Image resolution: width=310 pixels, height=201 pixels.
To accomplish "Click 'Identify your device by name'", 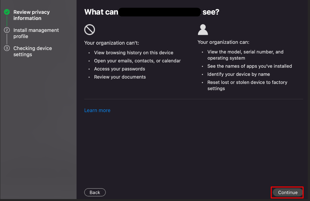I will click(239, 74).
